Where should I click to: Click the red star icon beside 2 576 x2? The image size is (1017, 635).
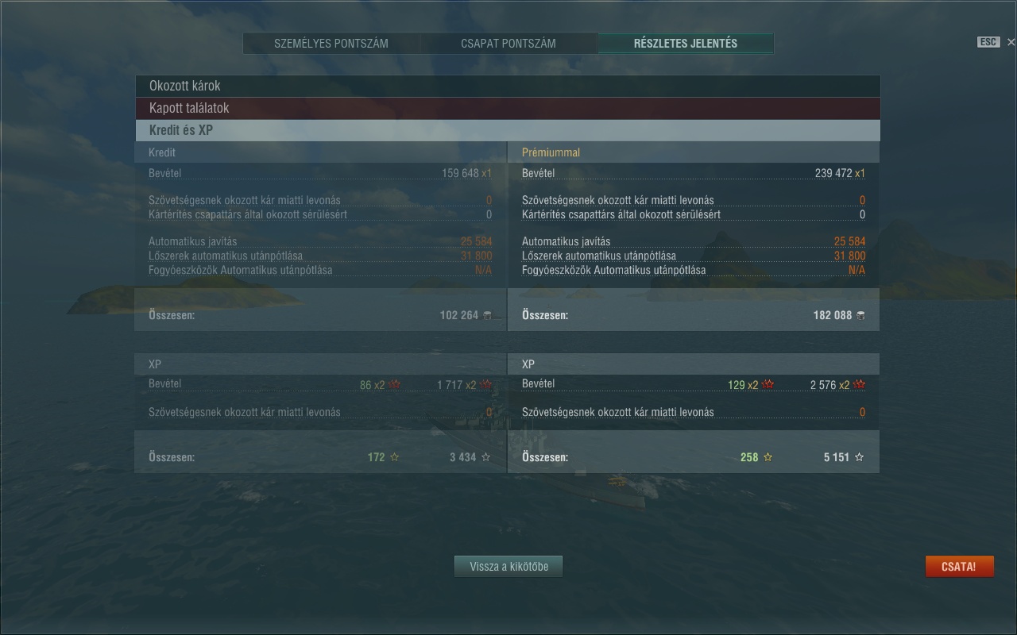coord(859,385)
